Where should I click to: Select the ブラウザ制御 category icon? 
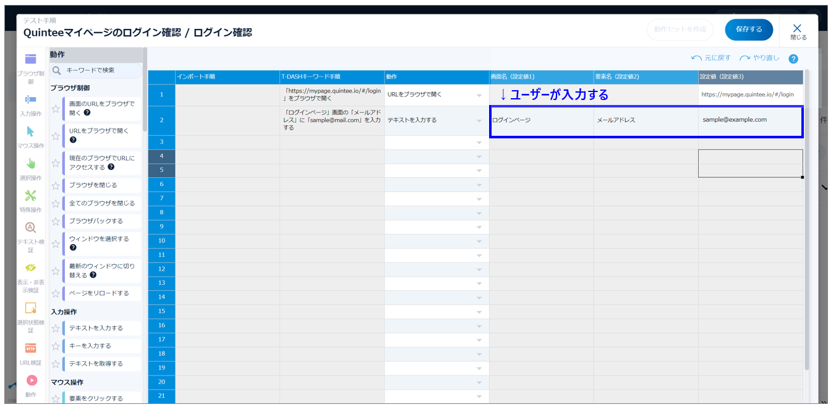tap(30, 60)
